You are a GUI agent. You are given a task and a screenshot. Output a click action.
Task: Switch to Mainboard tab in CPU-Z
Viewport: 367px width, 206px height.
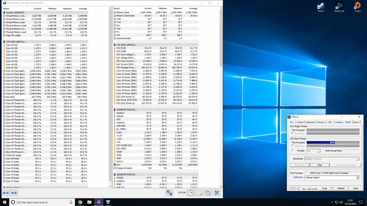coord(311,122)
